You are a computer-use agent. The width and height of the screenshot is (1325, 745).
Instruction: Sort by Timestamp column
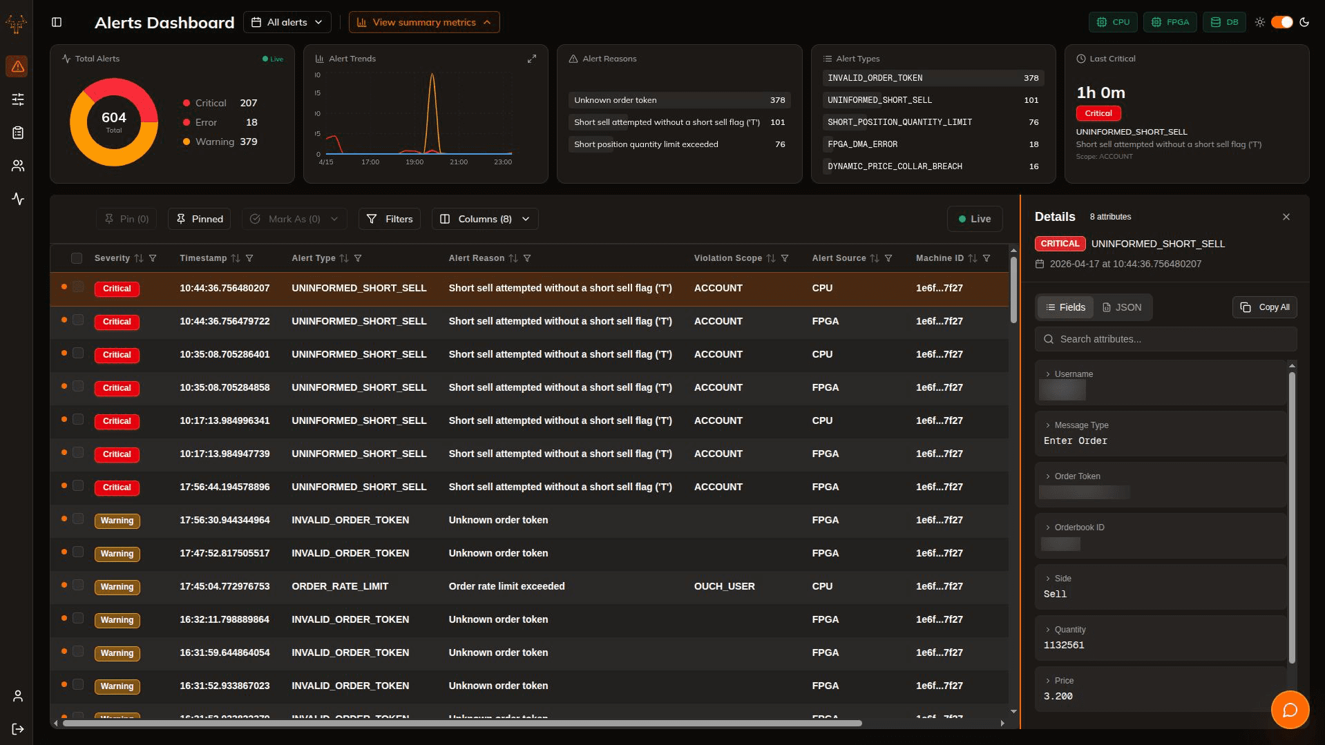tap(236, 258)
